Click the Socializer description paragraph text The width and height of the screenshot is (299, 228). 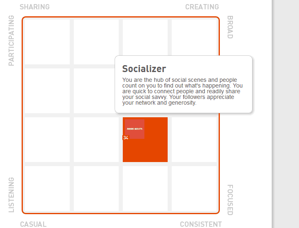[x=182, y=91]
